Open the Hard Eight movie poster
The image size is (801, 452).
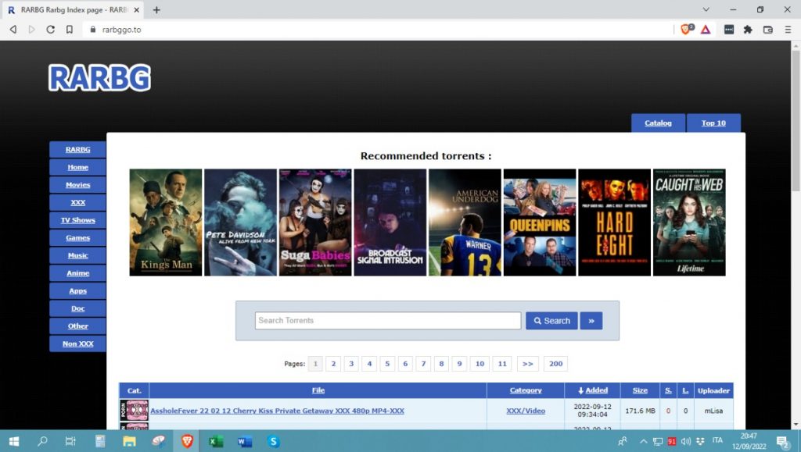pyautogui.click(x=614, y=222)
